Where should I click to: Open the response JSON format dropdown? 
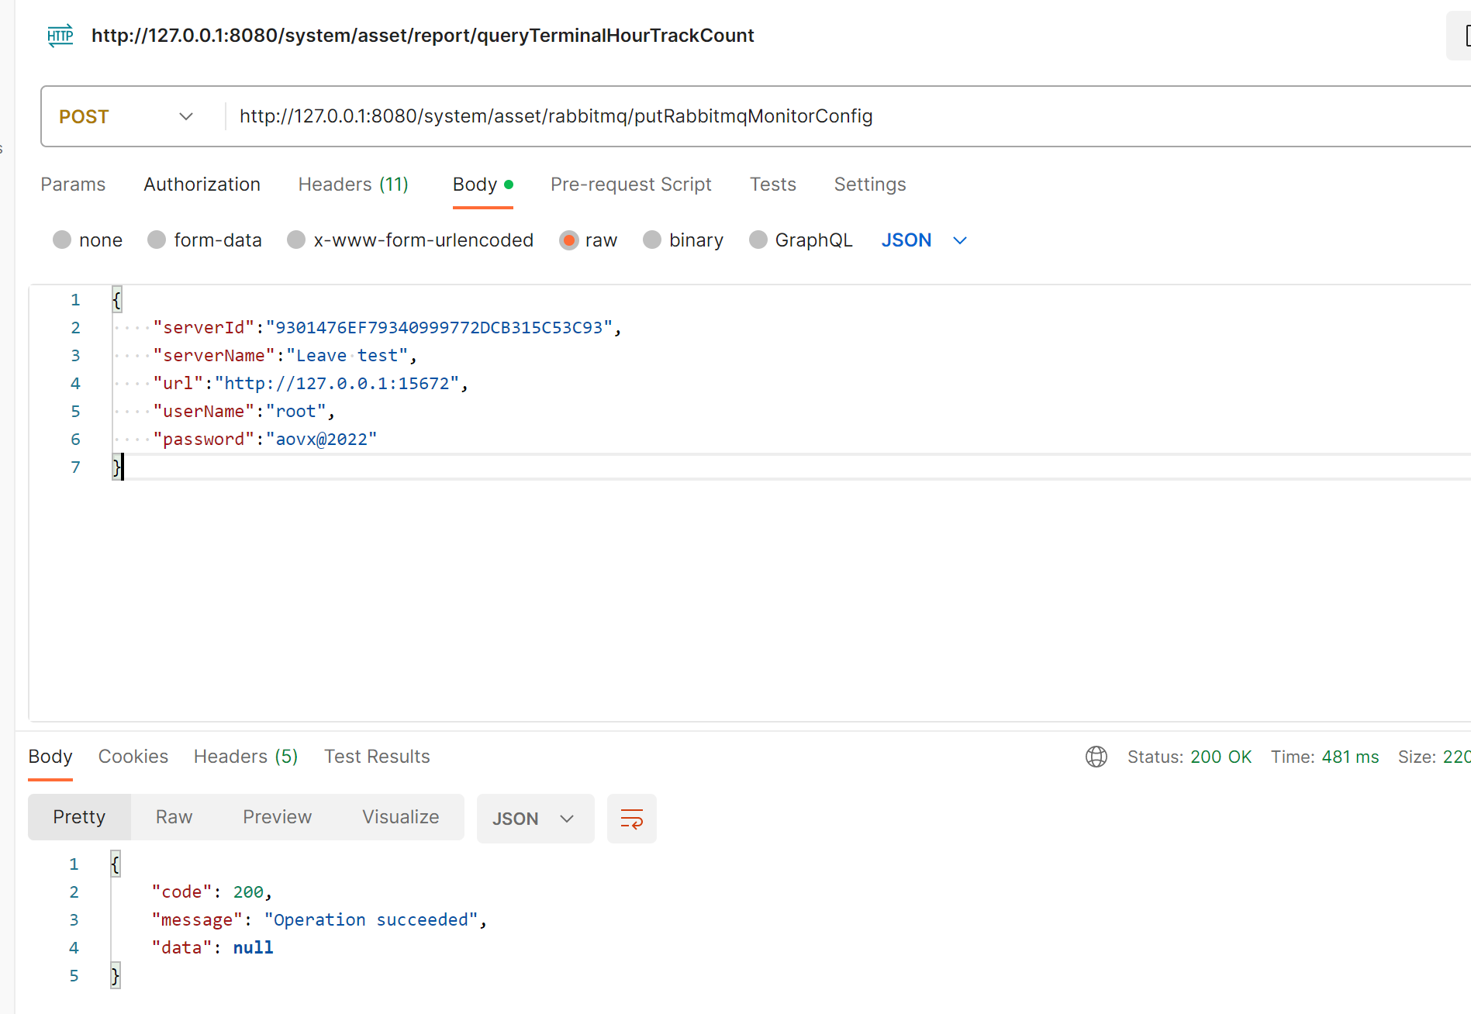coord(534,819)
